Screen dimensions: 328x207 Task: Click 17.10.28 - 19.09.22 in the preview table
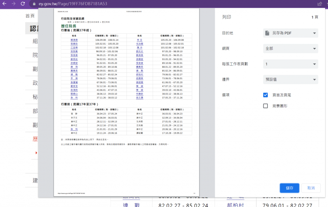pyautogui.click(x=172, y=133)
